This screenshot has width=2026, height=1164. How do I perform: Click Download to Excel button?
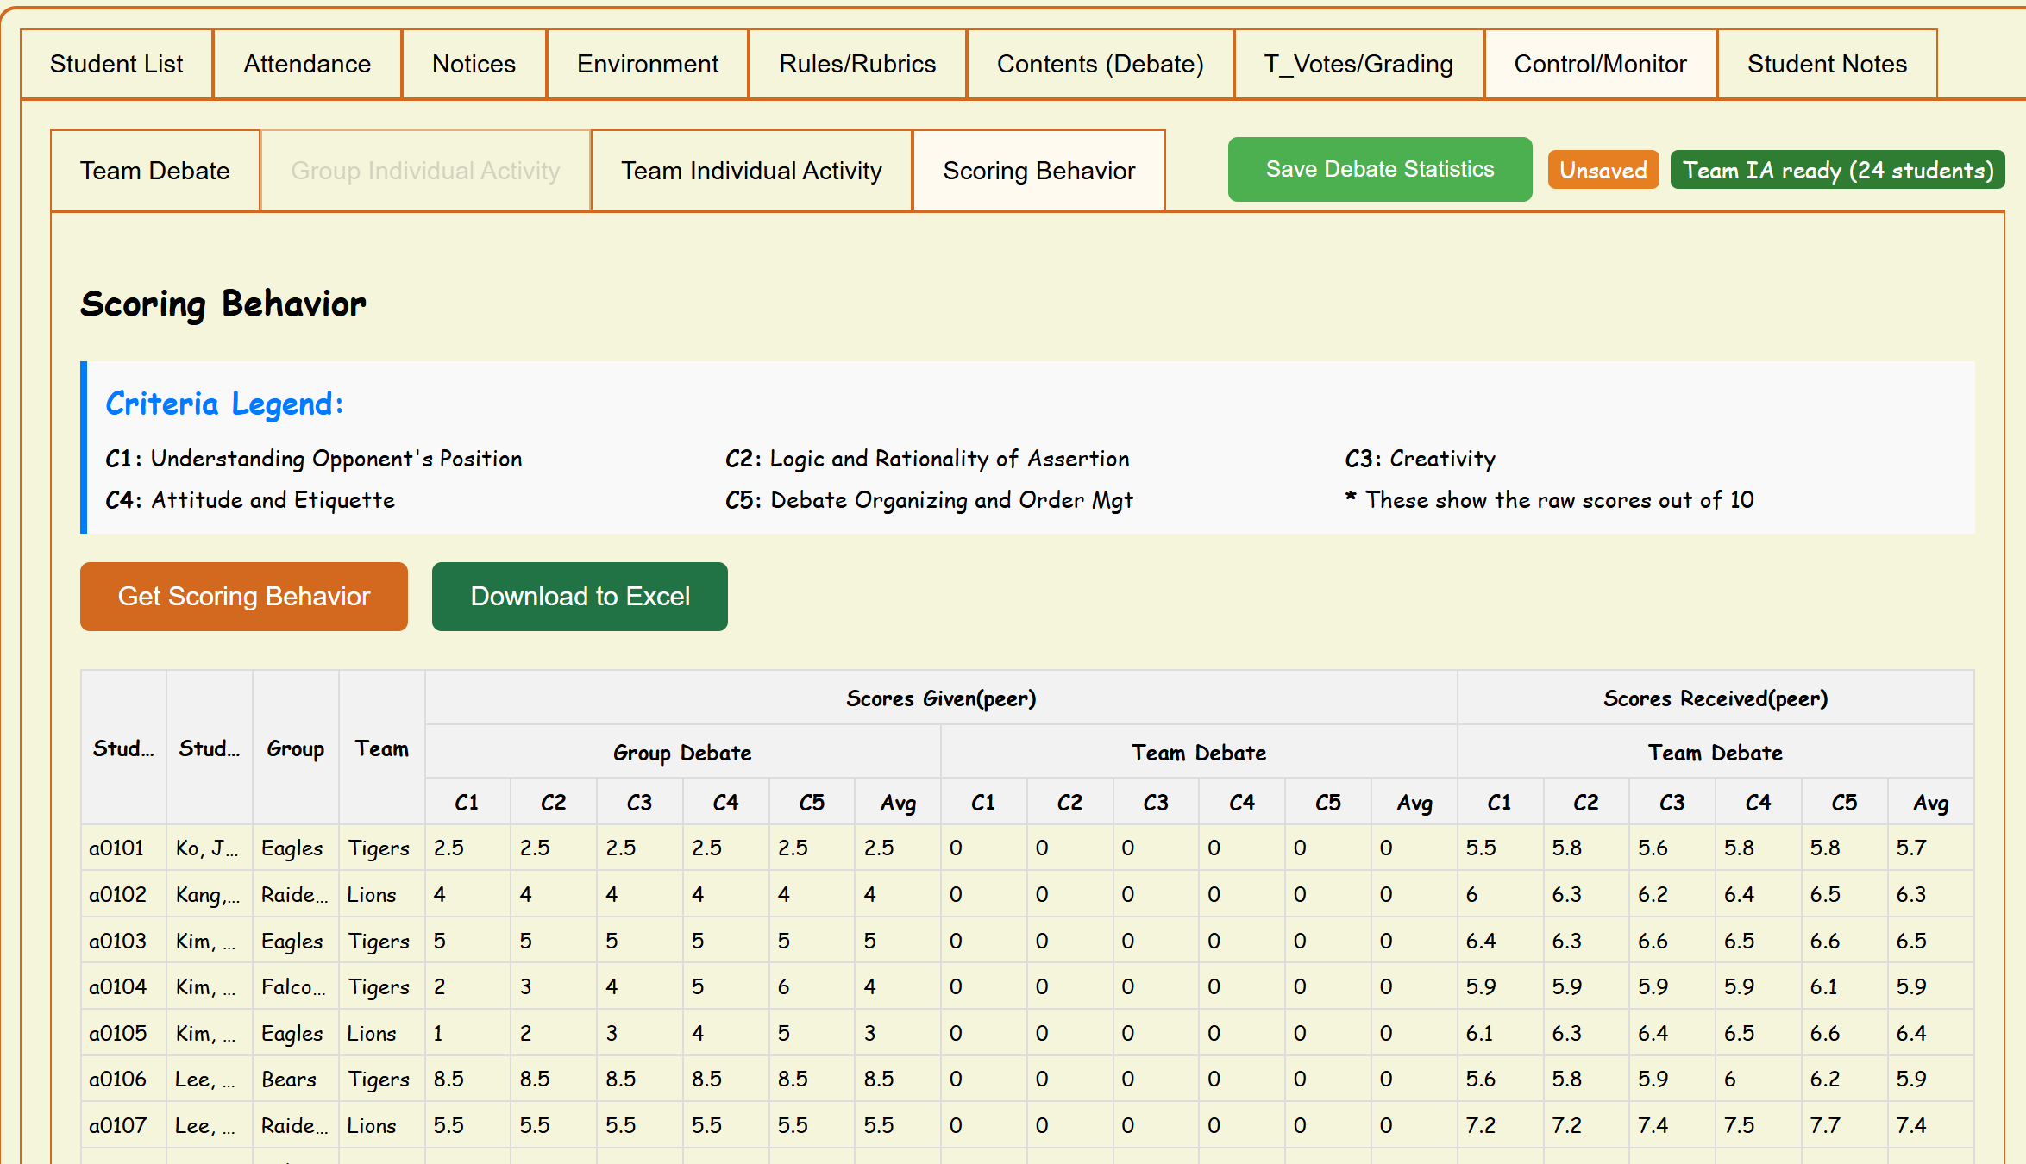[580, 597]
